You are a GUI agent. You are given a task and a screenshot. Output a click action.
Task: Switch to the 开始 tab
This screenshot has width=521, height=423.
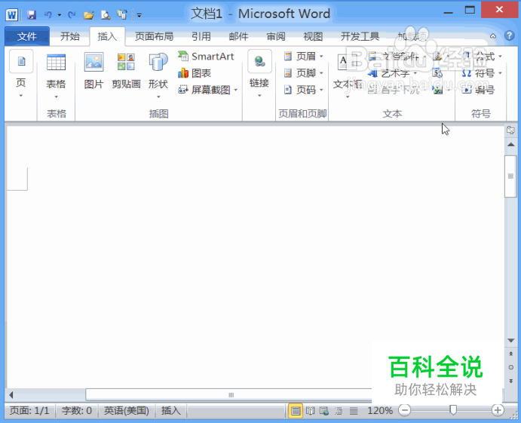tap(70, 36)
